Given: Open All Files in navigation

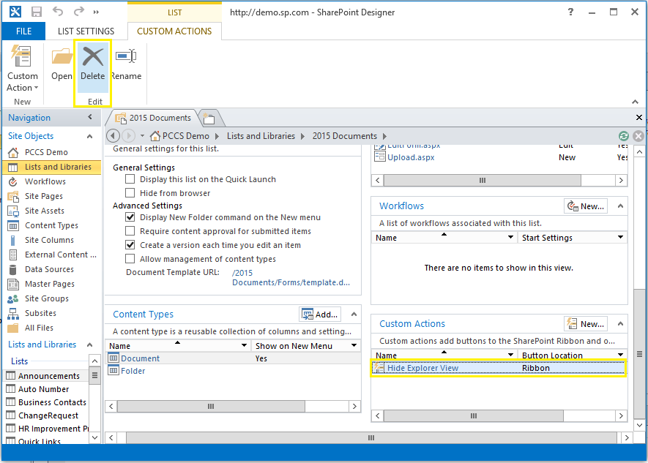Looking at the screenshot, I should (x=39, y=328).
